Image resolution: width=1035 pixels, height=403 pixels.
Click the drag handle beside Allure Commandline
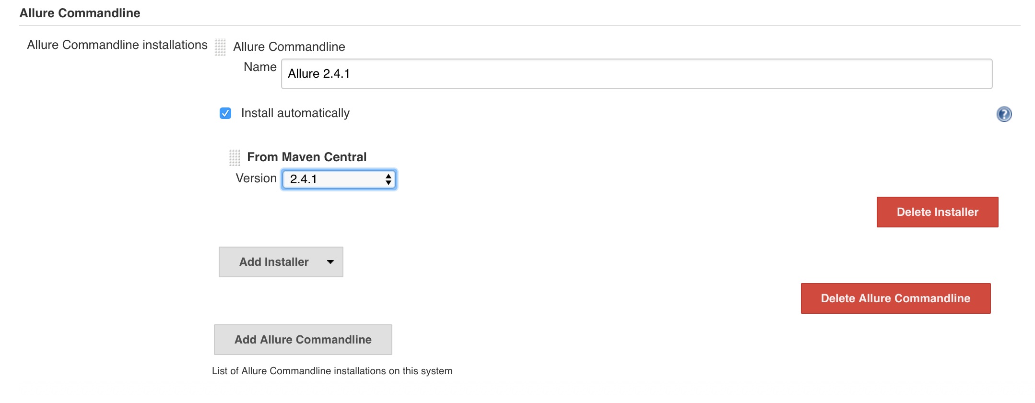pyautogui.click(x=220, y=47)
